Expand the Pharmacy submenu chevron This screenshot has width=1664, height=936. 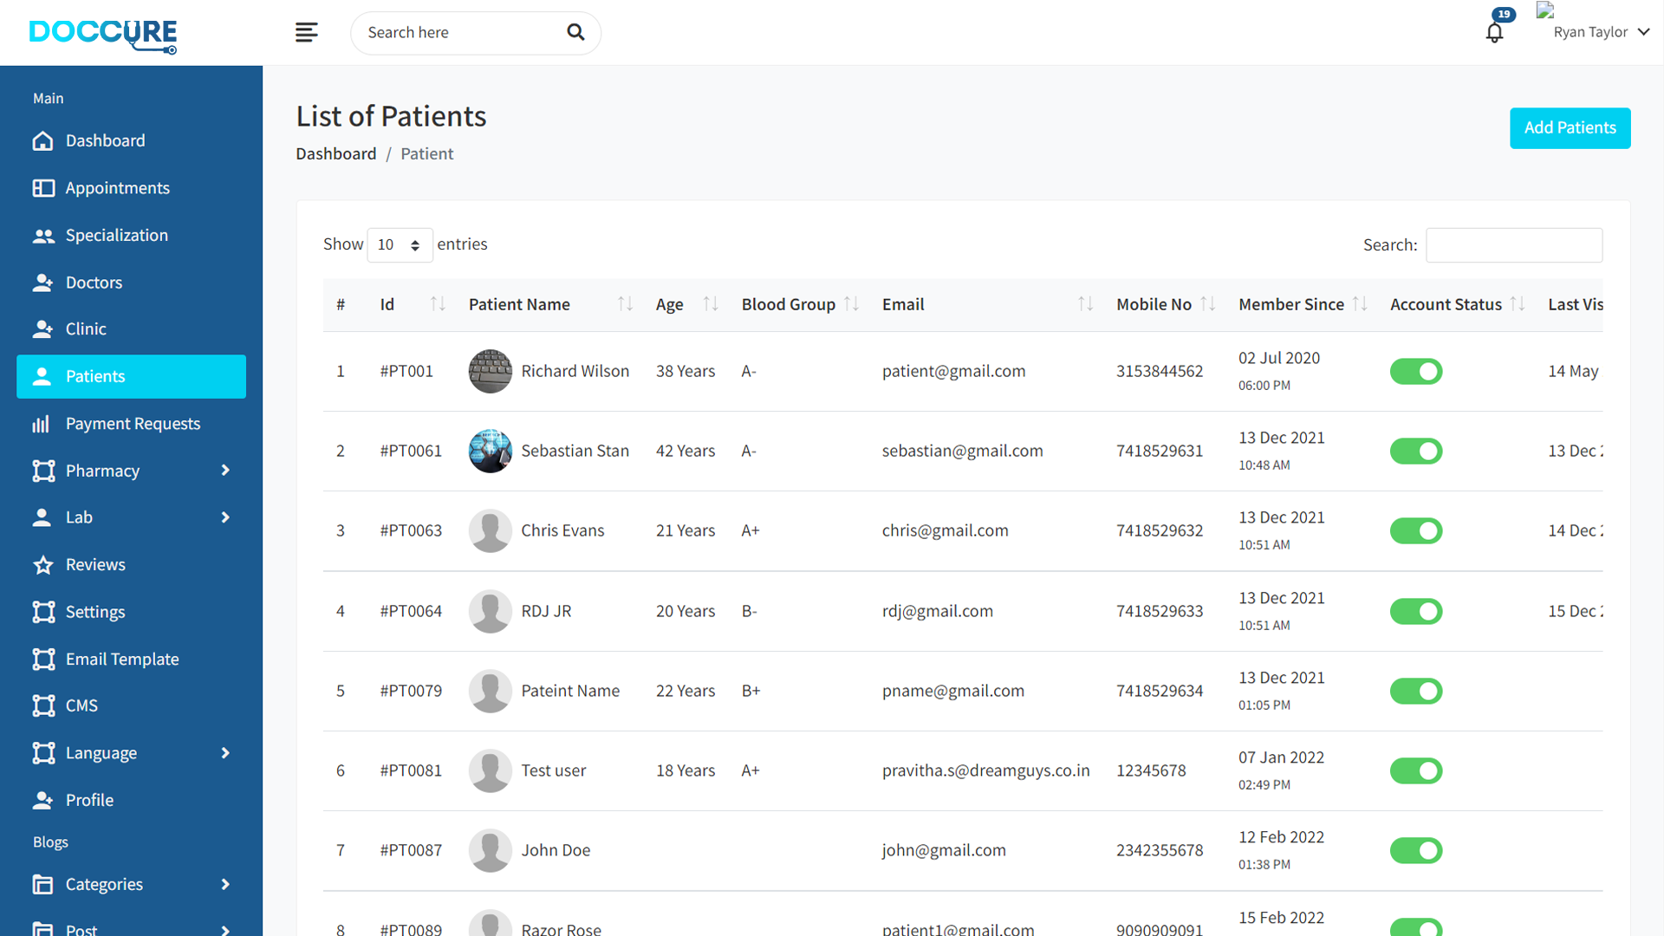click(225, 471)
